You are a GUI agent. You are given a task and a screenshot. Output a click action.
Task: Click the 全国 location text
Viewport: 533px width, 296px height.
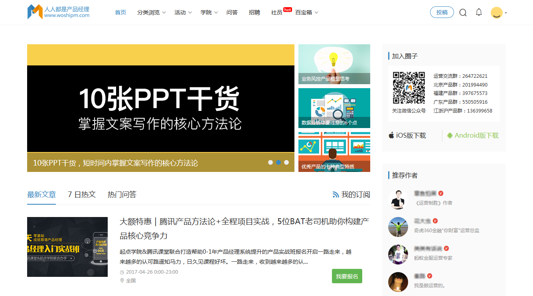(131, 280)
